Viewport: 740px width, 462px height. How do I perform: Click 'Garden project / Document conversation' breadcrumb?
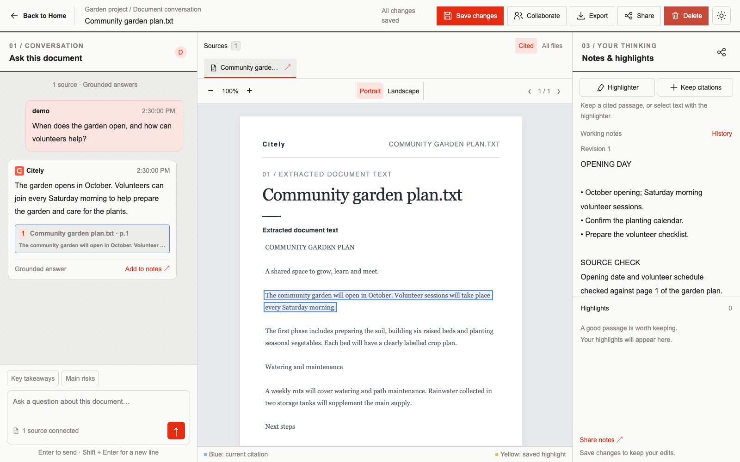coord(143,9)
